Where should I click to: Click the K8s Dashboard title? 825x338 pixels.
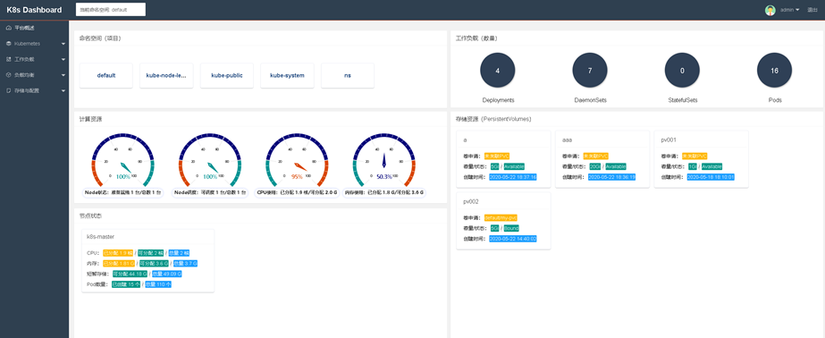(34, 10)
